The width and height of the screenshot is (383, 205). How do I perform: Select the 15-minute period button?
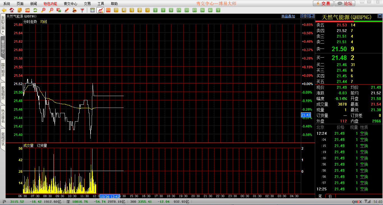179,10
